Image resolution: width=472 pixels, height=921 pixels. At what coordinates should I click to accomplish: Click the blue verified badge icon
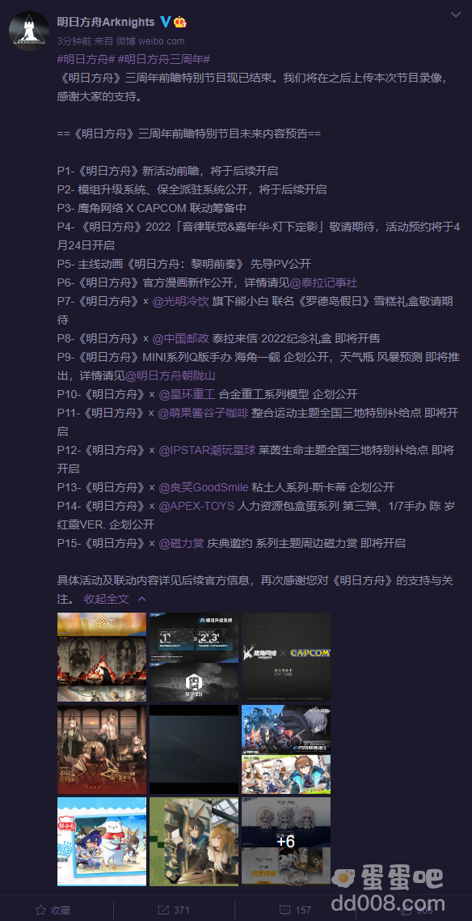click(x=166, y=22)
